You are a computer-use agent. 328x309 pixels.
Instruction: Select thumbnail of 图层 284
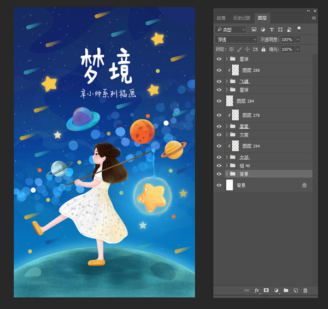(x=230, y=101)
